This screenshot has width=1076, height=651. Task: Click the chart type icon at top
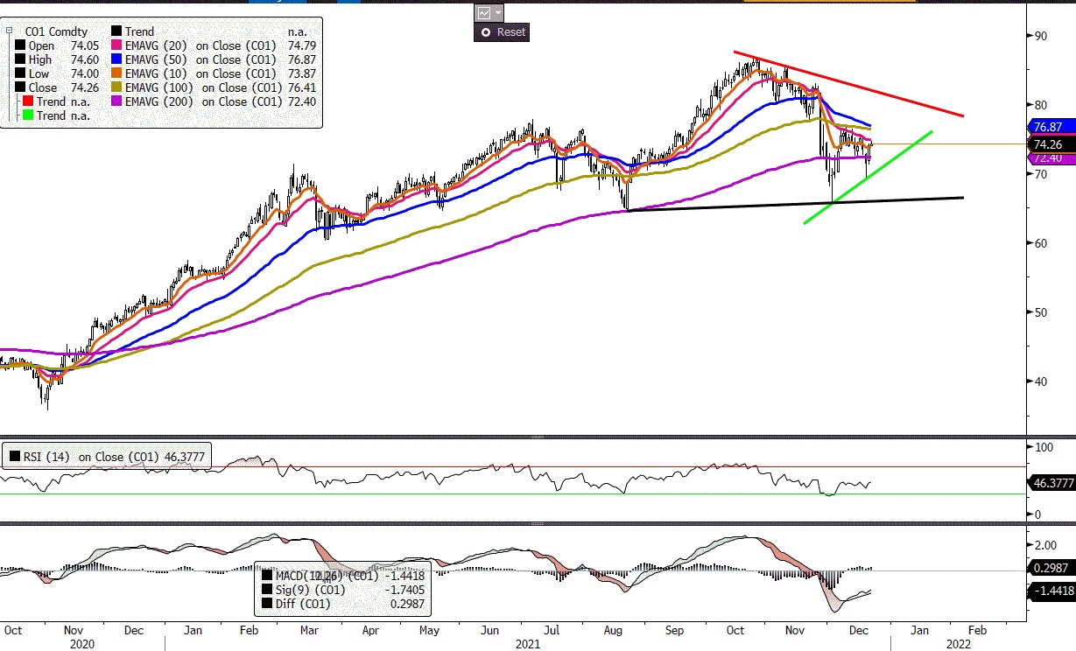click(483, 12)
